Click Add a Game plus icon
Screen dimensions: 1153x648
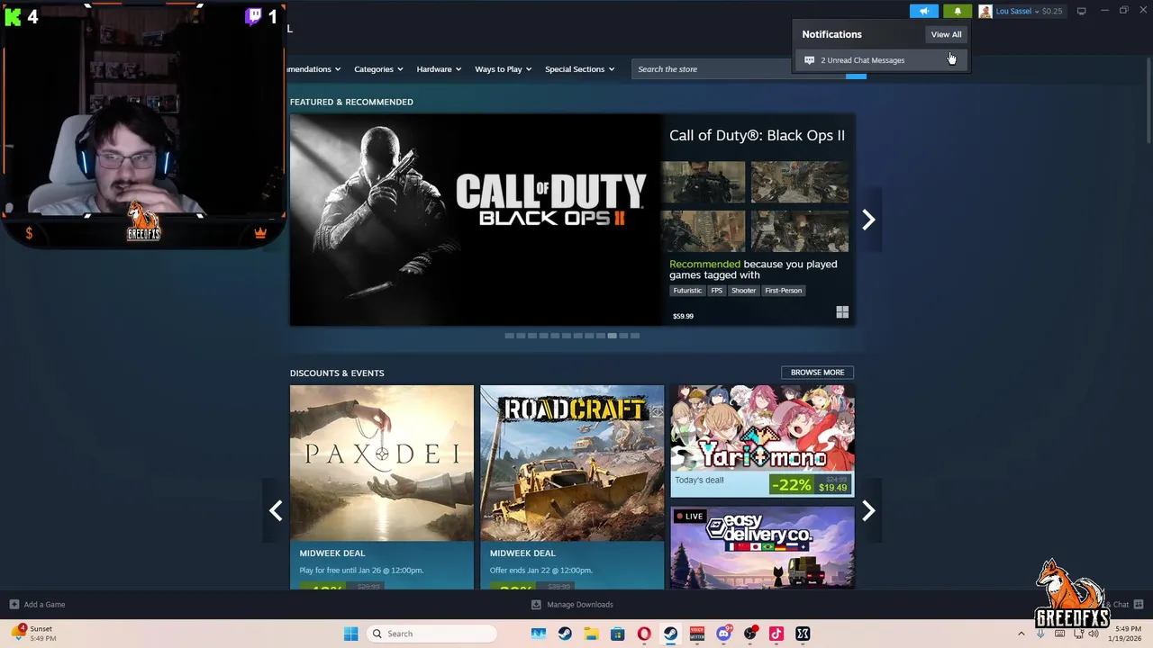(14, 605)
